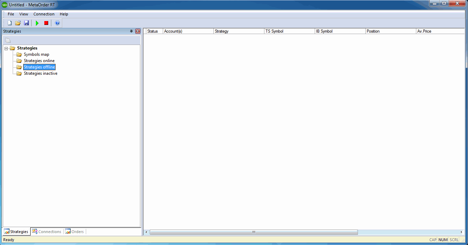Click the TS Symbol column header
The height and width of the screenshot is (245, 468).
click(x=289, y=31)
